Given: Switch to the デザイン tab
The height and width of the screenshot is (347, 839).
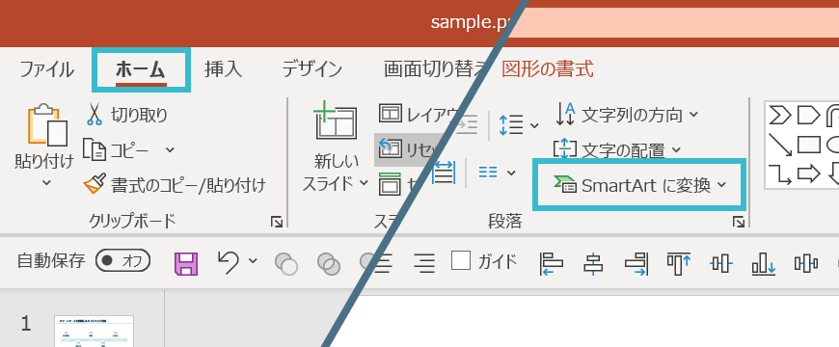Looking at the screenshot, I should pos(311,69).
